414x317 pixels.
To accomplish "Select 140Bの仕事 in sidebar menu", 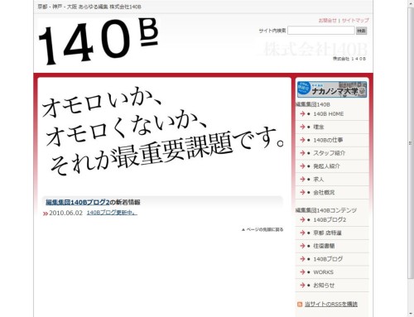I will [332, 140].
